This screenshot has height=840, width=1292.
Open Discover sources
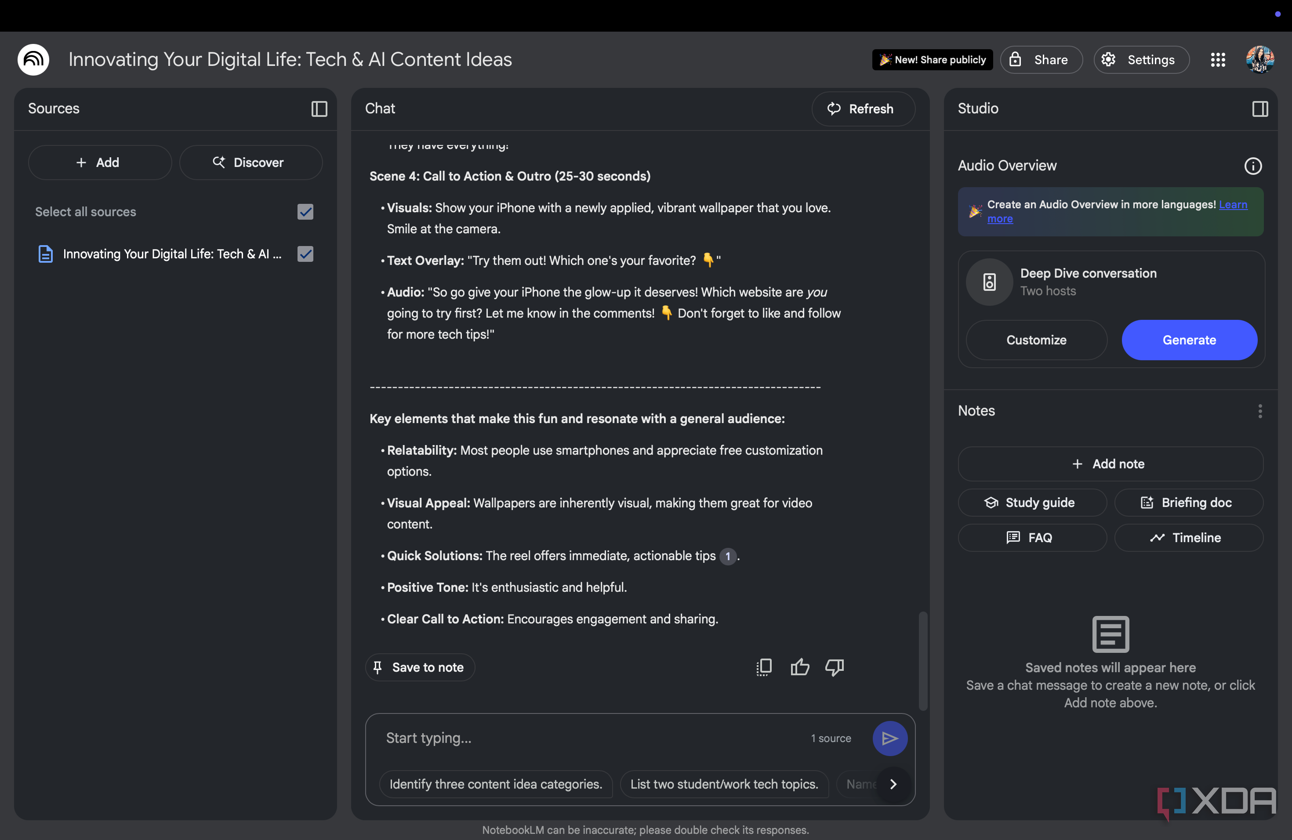(250, 162)
